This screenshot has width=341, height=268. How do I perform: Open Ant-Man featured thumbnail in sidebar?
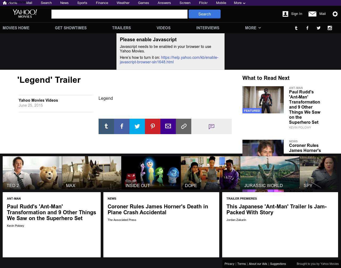(x=263, y=100)
